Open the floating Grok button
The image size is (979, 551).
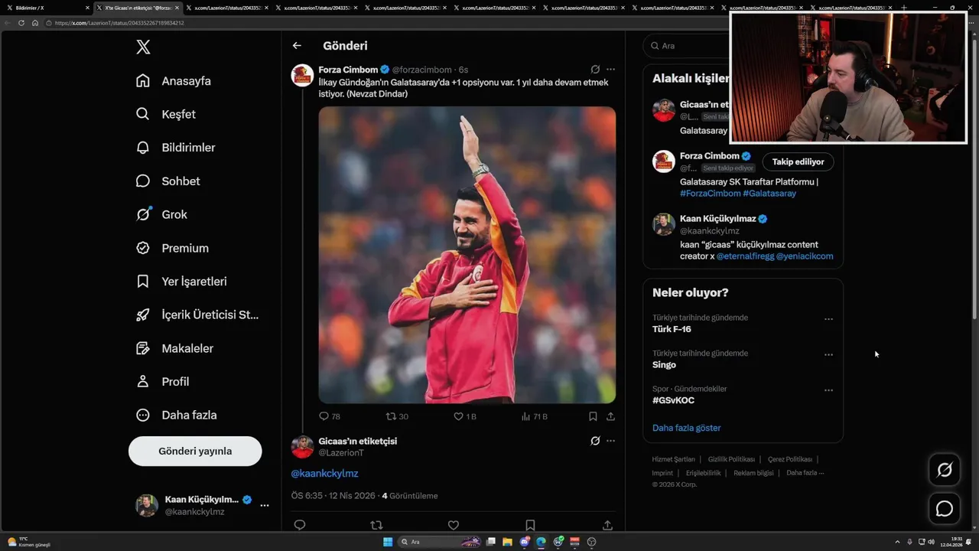click(x=945, y=470)
